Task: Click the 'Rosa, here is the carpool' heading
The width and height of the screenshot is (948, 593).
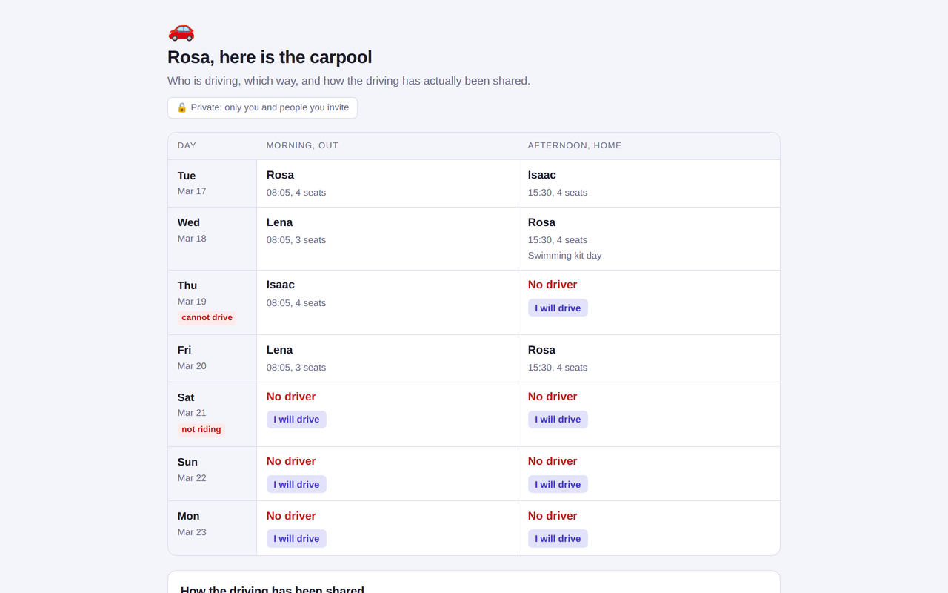Action: click(x=270, y=57)
